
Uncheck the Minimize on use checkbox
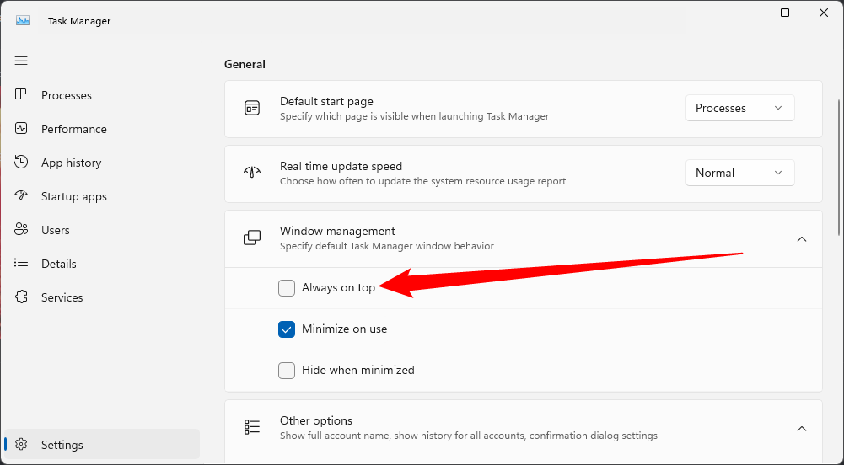(287, 329)
